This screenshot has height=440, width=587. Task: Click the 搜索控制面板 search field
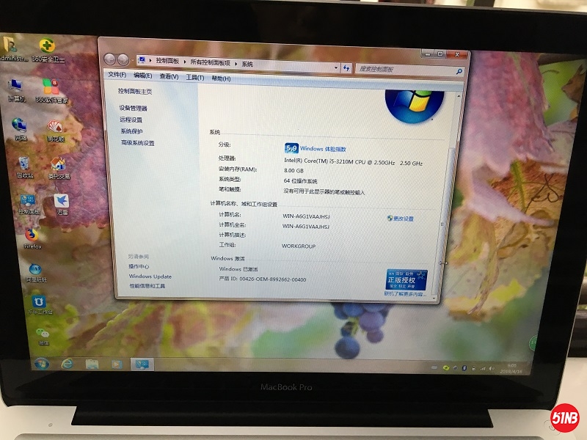pos(405,68)
